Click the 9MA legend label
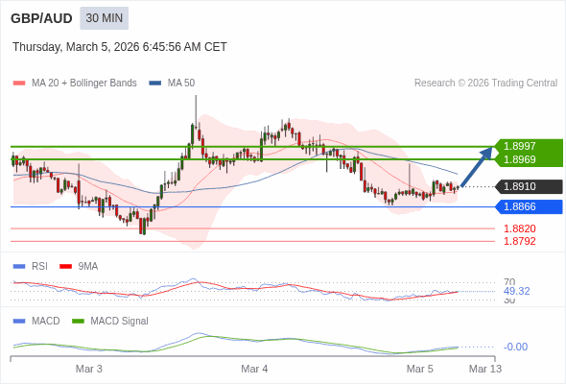The width and height of the screenshot is (566, 384). [x=88, y=267]
